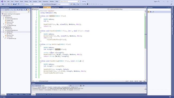Image resolution: width=174 pixels, height=98 pixels.
Task: Collapse Header Files under PipeServer
Action: [4, 32]
